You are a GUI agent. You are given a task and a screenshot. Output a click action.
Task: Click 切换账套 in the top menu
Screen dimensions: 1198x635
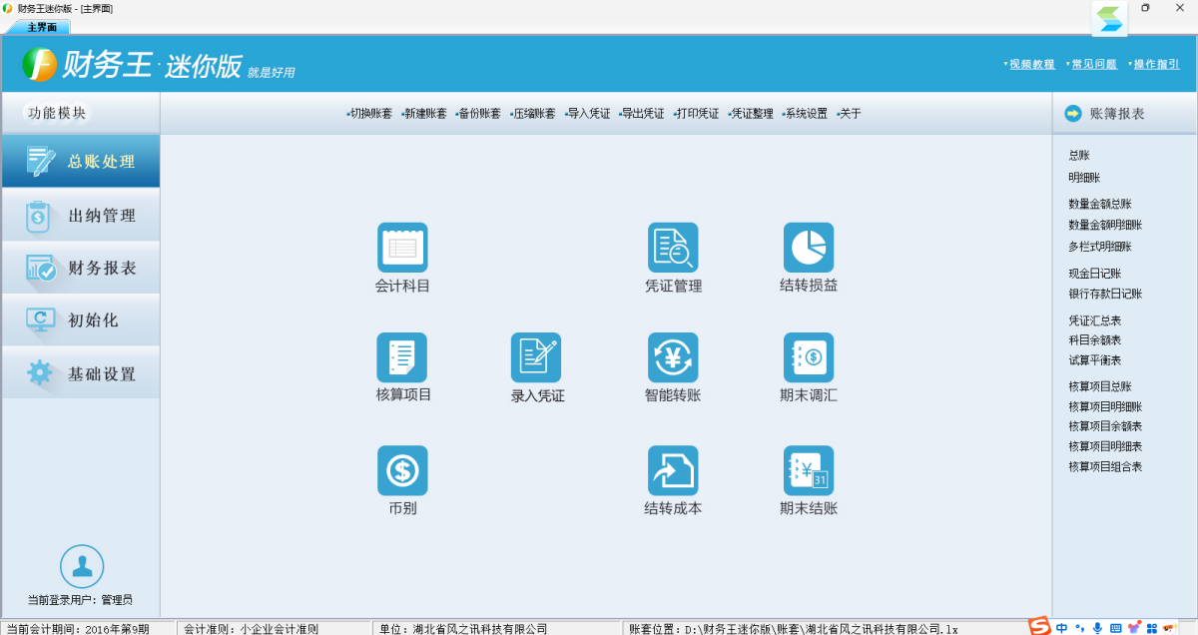(370, 114)
